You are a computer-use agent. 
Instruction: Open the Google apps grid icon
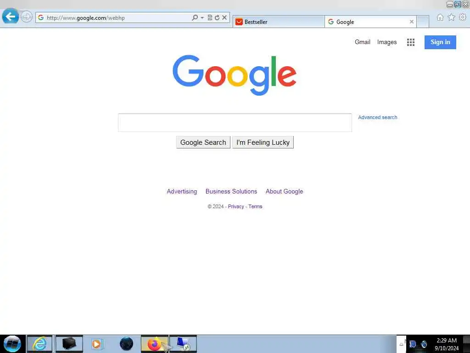411,42
